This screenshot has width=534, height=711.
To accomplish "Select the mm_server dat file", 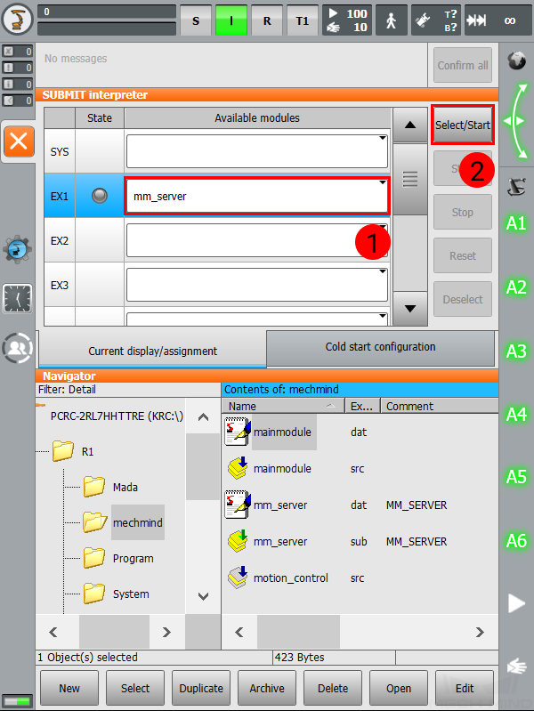I will coord(280,505).
